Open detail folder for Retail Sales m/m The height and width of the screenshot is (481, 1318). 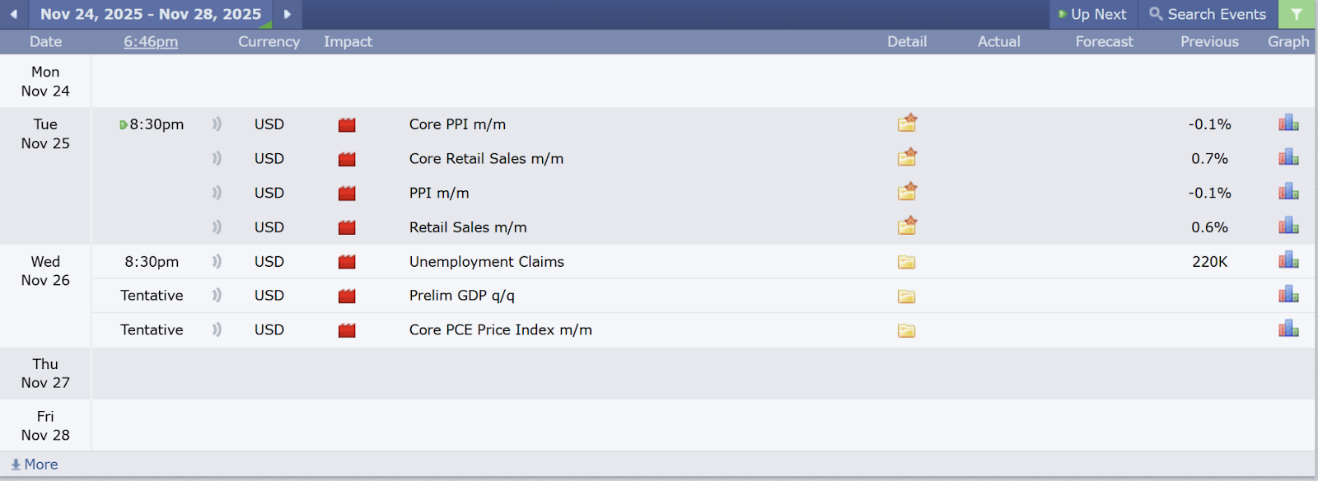907,226
